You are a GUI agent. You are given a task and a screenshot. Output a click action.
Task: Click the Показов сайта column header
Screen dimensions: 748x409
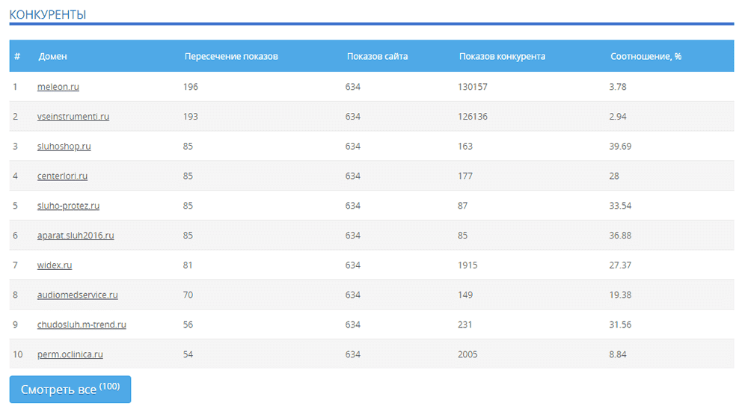377,56
